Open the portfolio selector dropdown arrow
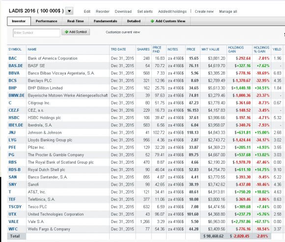 pos(69,11)
